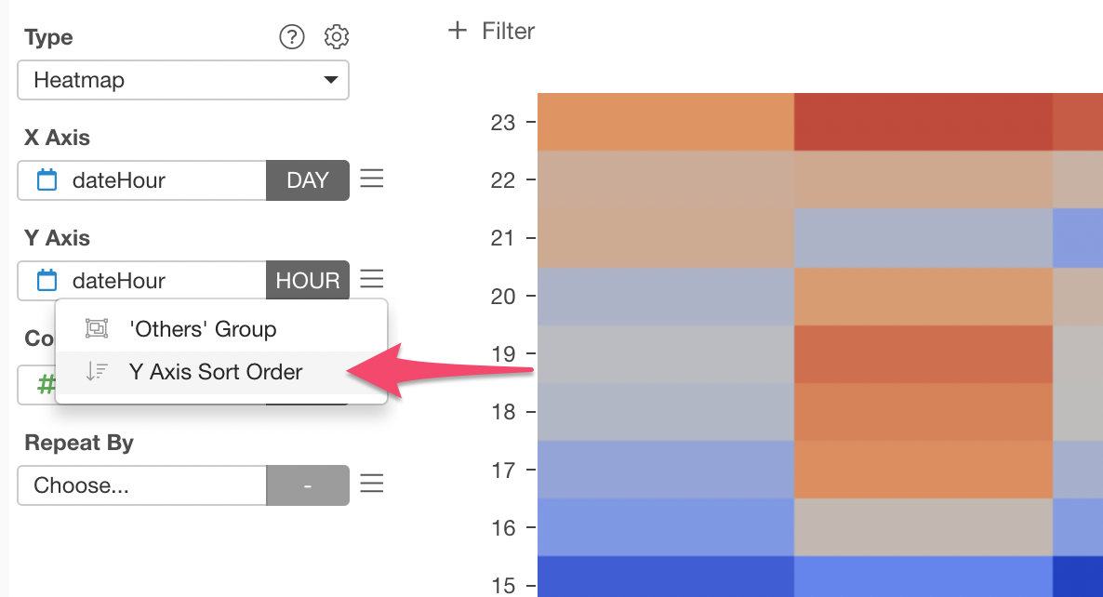The width and height of the screenshot is (1103, 597).
Task: Open X Axis hamburger menu
Action: tap(372, 179)
